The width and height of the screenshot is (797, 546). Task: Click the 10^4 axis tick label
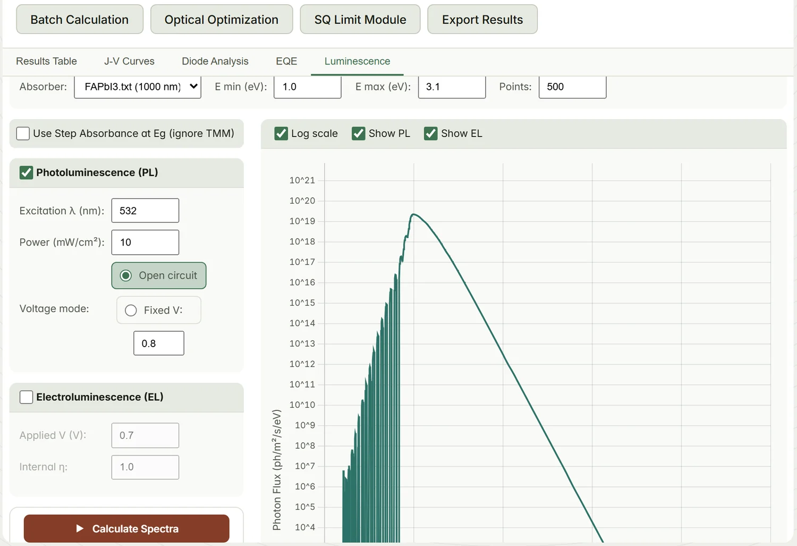click(x=305, y=527)
